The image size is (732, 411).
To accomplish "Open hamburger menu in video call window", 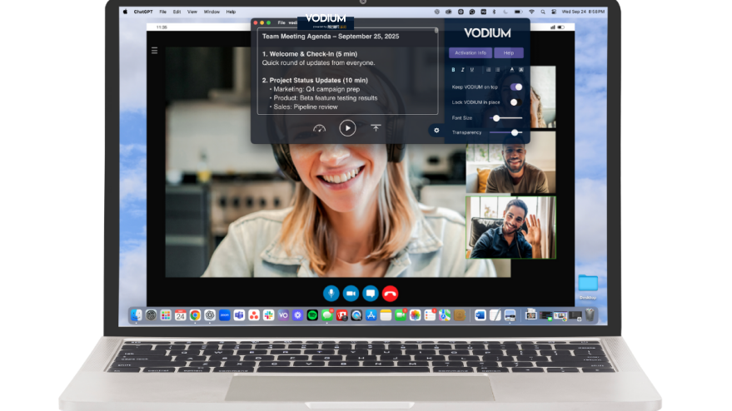I will coord(155,51).
